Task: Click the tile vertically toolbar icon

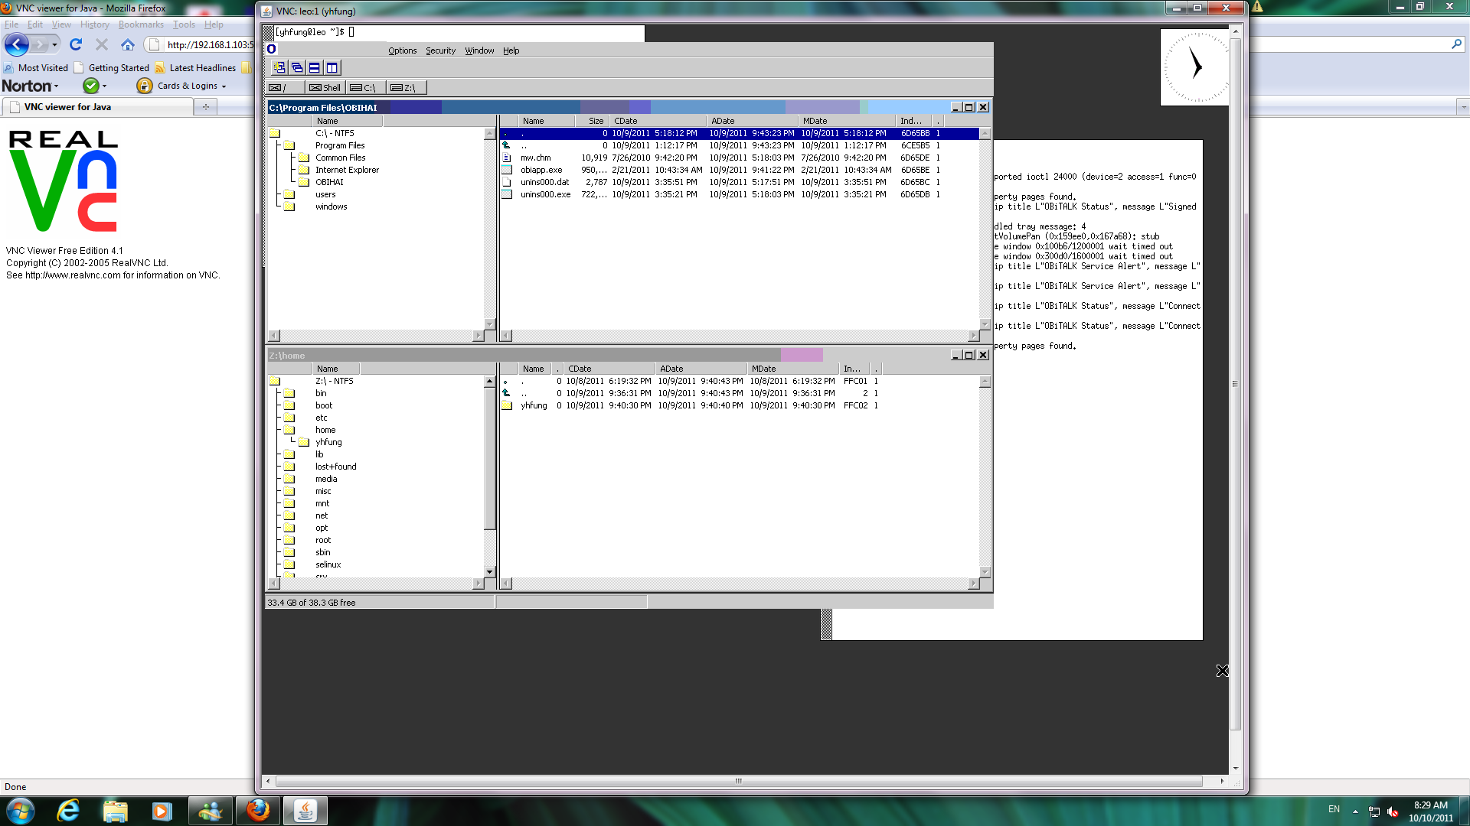Action: [x=332, y=68]
